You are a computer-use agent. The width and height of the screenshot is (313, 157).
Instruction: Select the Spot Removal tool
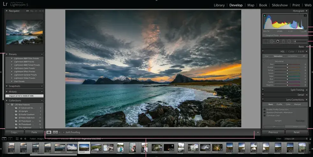click(272, 41)
